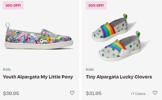Click 30% OFF badge on Pony card

13,5
